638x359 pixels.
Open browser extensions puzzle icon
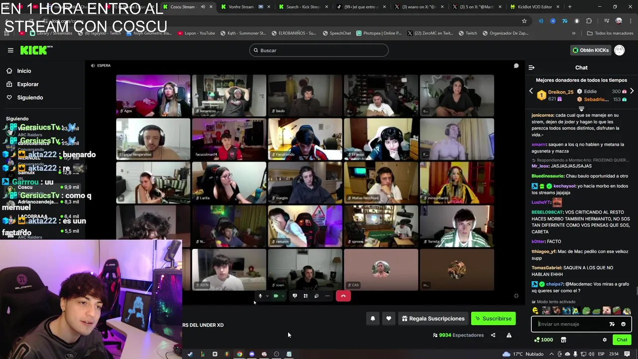pos(589,21)
